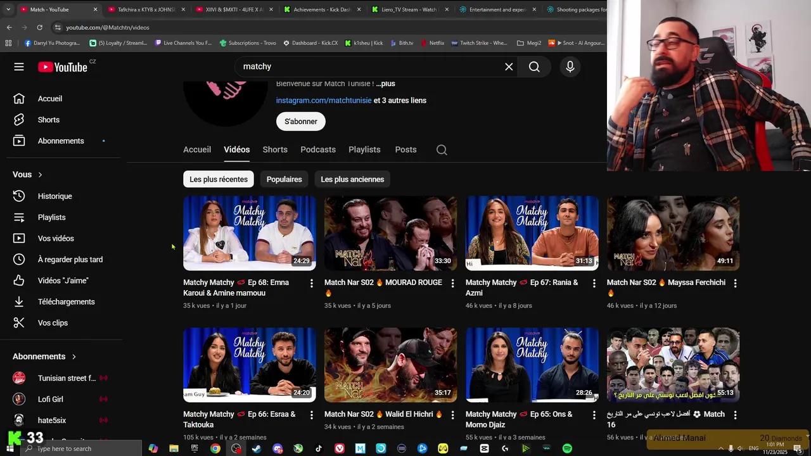Open title Match Nar S02 Walid El Hichri
Image resolution: width=811 pixels, height=456 pixels.
click(383, 414)
